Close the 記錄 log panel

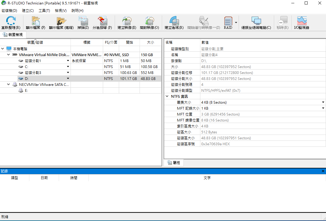tap(323, 171)
